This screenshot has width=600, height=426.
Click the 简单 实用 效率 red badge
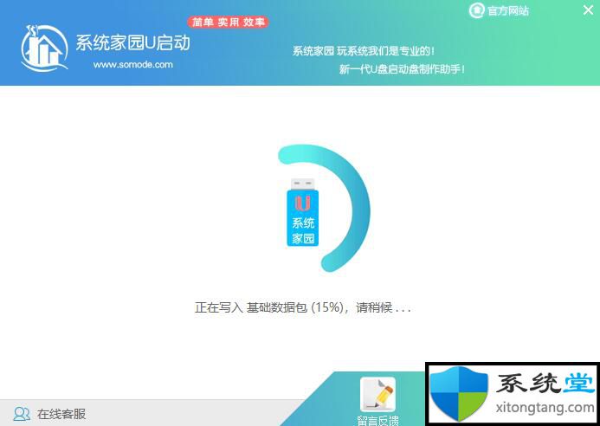click(x=228, y=23)
